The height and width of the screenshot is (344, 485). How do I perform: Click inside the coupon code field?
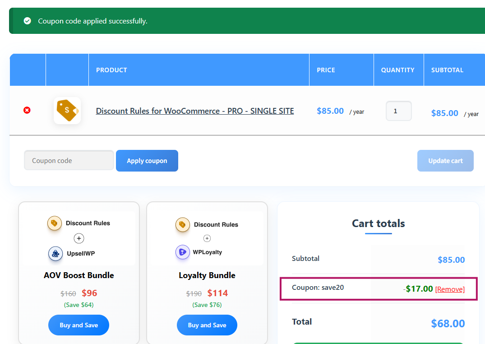[69, 160]
